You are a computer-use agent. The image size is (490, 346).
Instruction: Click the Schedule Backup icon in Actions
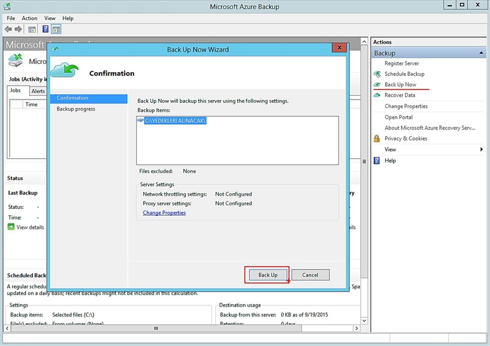pos(377,74)
